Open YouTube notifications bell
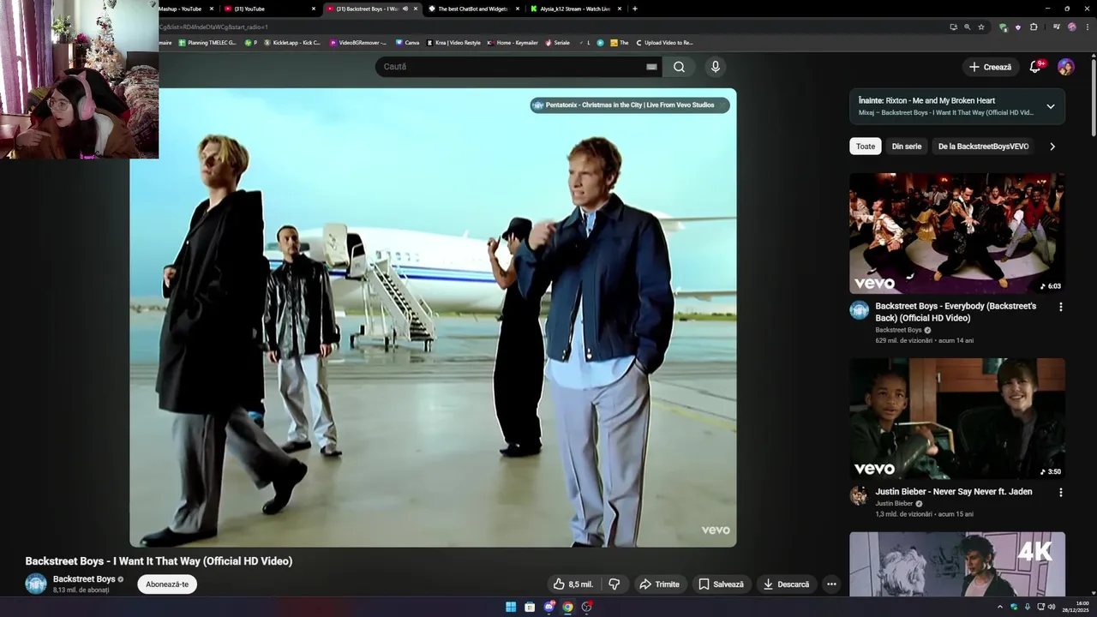Screen dimensions: 1097x617 [x=1035, y=67]
